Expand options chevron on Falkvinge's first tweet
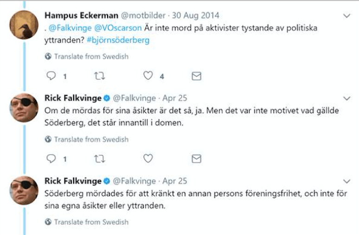 [x=346, y=98]
